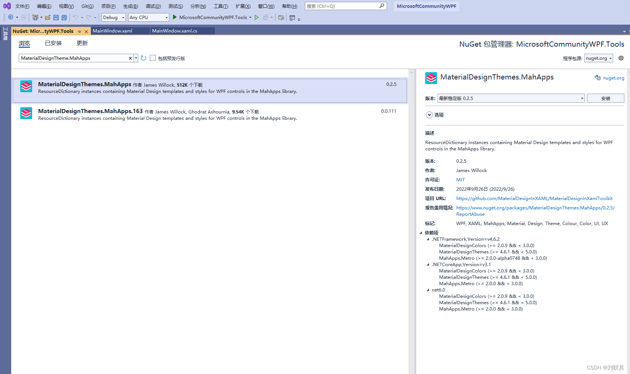The width and height of the screenshot is (630, 374).
Task: Navigate backward with the back arrow icon
Action: click(x=11, y=17)
